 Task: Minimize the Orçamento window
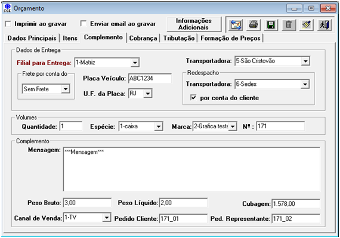(294, 8)
